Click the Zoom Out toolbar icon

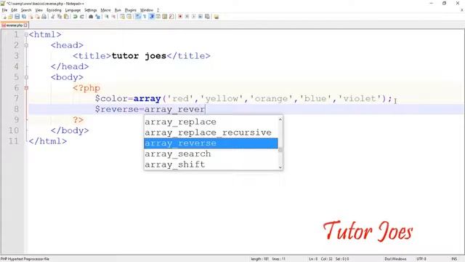pyautogui.click(x=113, y=17)
